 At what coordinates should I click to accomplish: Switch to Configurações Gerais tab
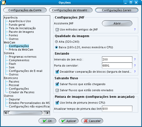pyautogui.click(x=117, y=10)
